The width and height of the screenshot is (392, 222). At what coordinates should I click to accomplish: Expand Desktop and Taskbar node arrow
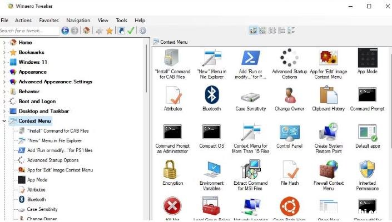pos(4,111)
